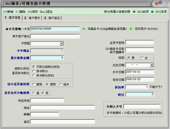Switch to the 客户照片 tab
The image size is (170, 129).
pos(32,18)
